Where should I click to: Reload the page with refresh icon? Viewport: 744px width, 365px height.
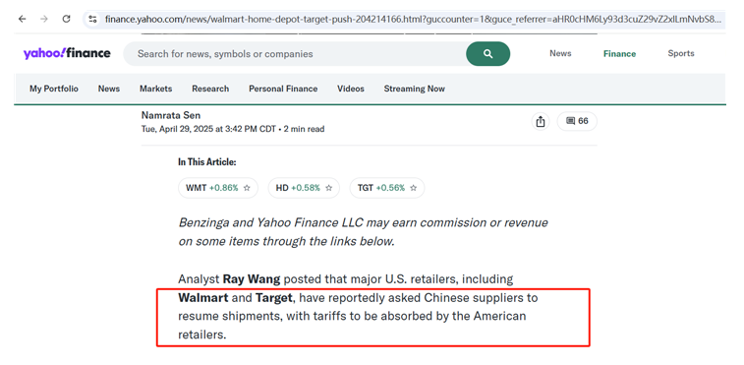tap(67, 19)
